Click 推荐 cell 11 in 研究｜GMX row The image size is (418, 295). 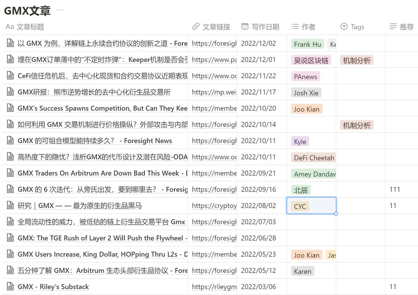[401, 206]
